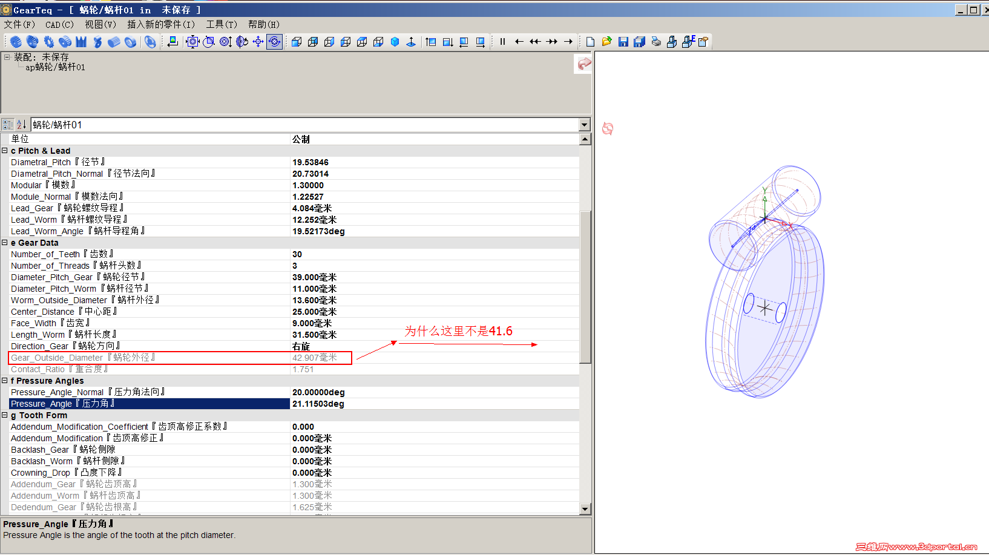
Task: Click the property grid scroll up arrow
Action: click(585, 139)
